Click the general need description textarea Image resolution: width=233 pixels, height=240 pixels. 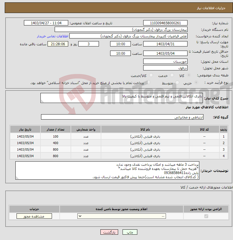point(122,98)
